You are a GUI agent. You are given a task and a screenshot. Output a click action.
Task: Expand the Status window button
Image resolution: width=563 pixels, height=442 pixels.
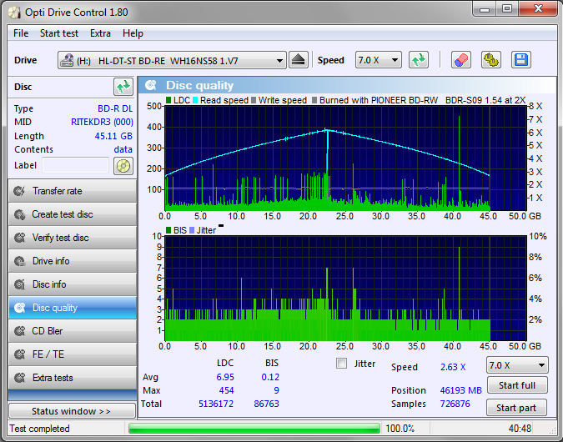pos(73,411)
